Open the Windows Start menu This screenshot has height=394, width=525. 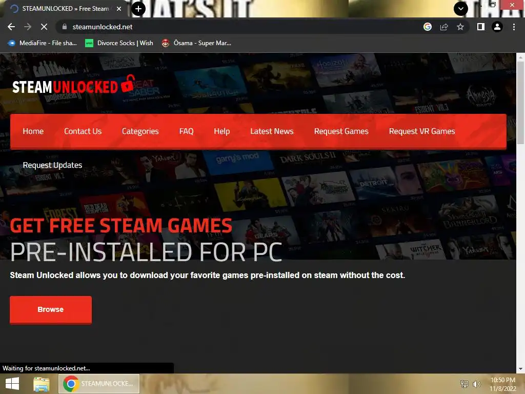[x=12, y=384]
